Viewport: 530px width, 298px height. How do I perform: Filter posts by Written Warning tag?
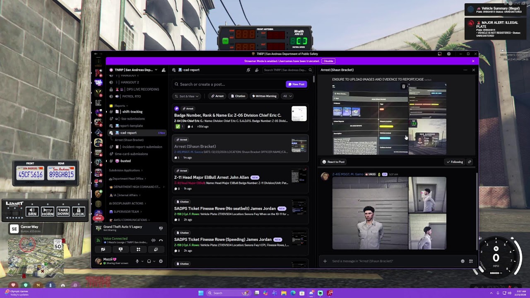pos(264,96)
